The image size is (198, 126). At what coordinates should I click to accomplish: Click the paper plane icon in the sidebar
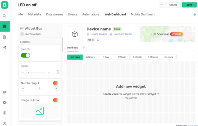pyautogui.click(x=5, y=47)
